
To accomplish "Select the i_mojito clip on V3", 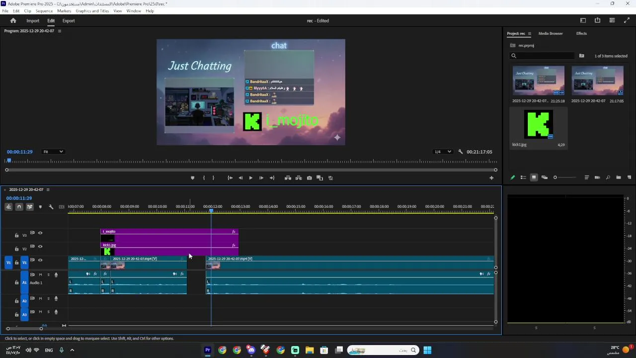I will point(169,235).
